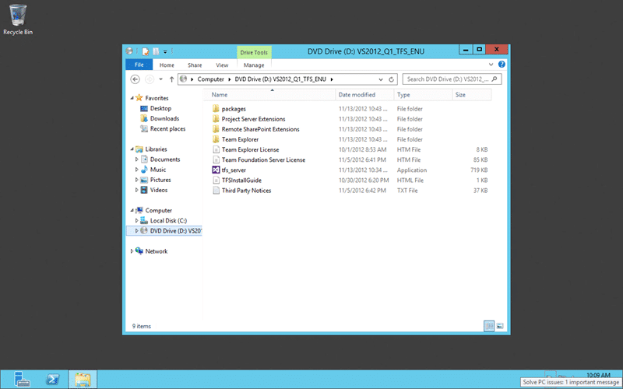Select the TFSInstallGuide HTML file
Viewport: 623px width, 389px height.
point(237,180)
